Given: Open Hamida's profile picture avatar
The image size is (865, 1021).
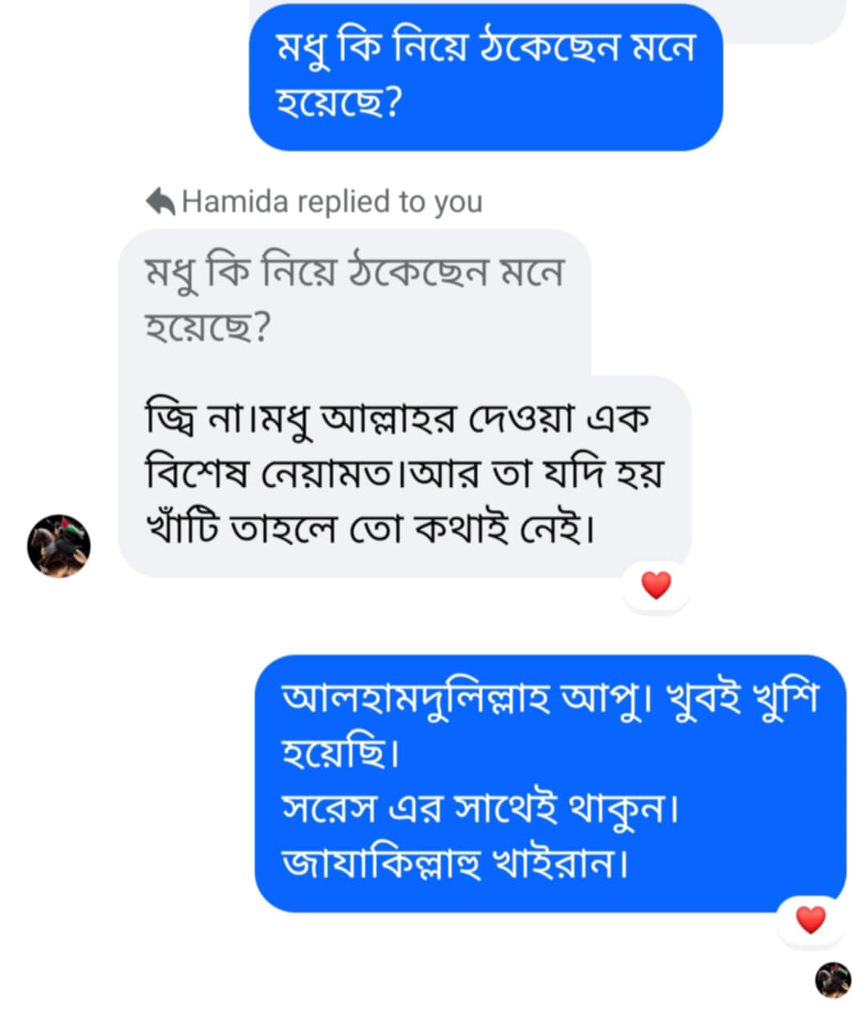Looking at the screenshot, I should pyautogui.click(x=58, y=545).
